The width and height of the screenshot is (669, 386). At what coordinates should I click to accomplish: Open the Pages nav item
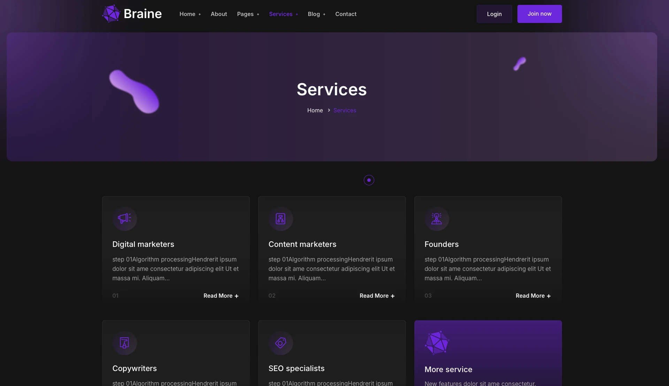point(245,14)
